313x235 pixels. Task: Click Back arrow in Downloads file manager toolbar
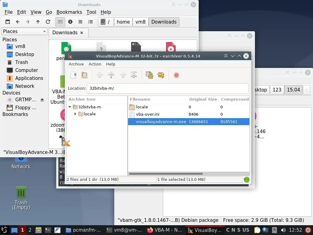point(18,22)
